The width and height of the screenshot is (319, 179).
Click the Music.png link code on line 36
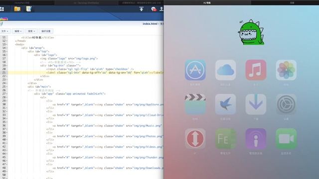107,126
